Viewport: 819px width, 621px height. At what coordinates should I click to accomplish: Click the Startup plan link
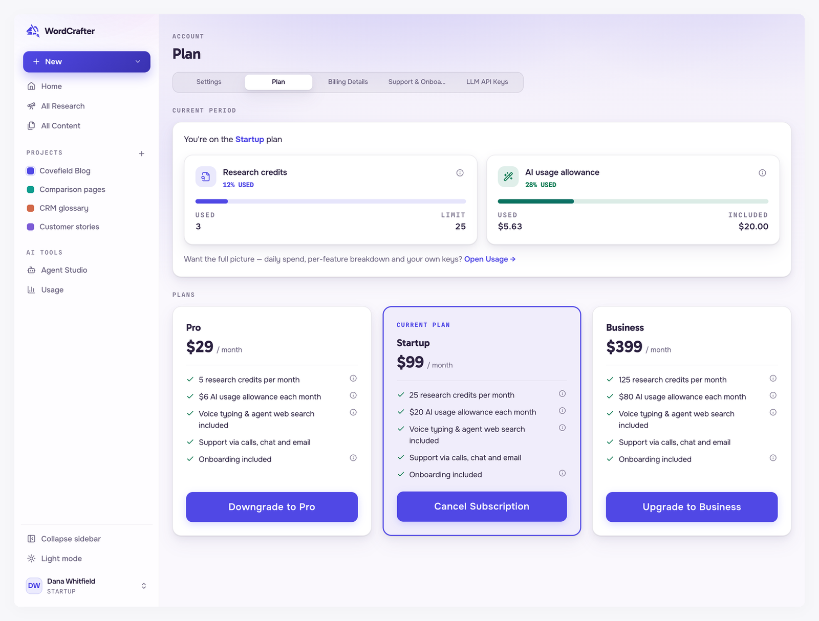click(250, 139)
